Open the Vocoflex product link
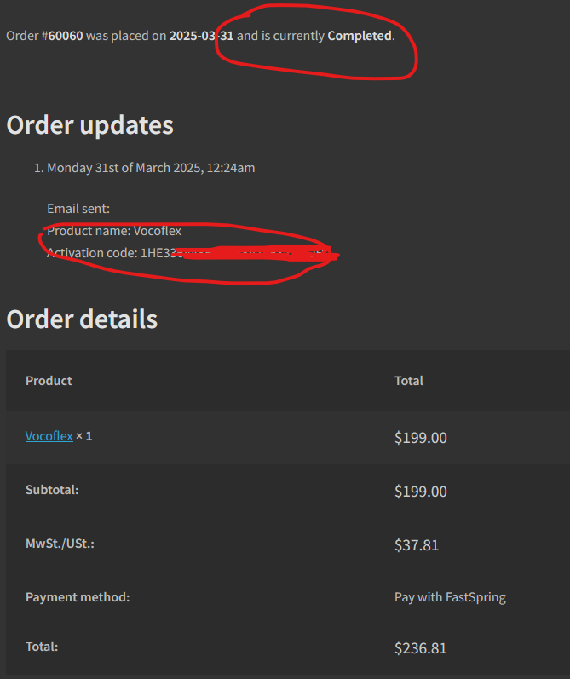Image resolution: width=570 pixels, height=679 pixels. (49, 436)
